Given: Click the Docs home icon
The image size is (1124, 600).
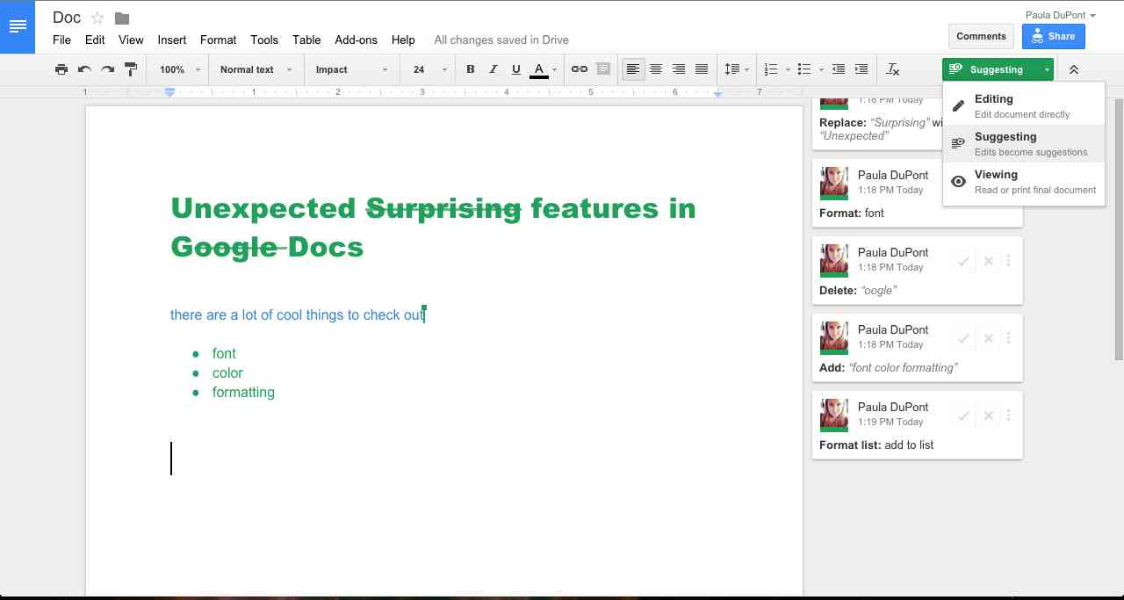Looking at the screenshot, I should 18,26.
